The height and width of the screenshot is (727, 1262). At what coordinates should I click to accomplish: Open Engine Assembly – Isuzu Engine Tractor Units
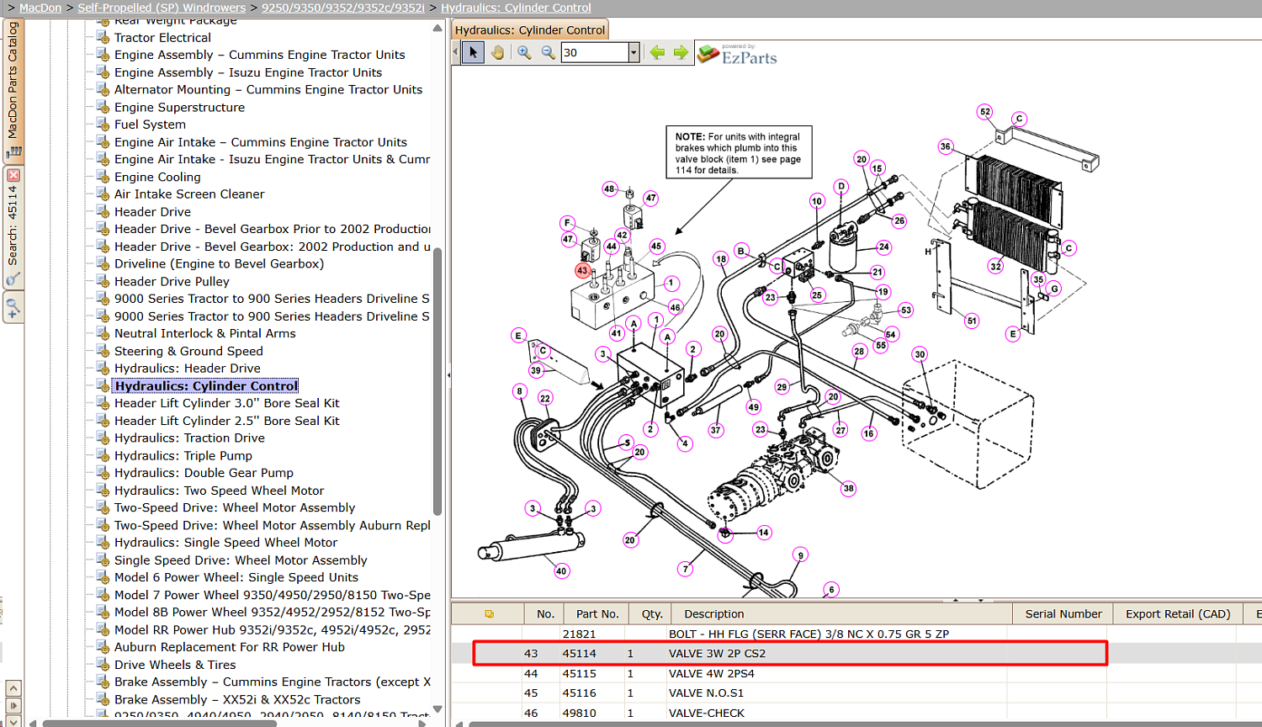(248, 72)
